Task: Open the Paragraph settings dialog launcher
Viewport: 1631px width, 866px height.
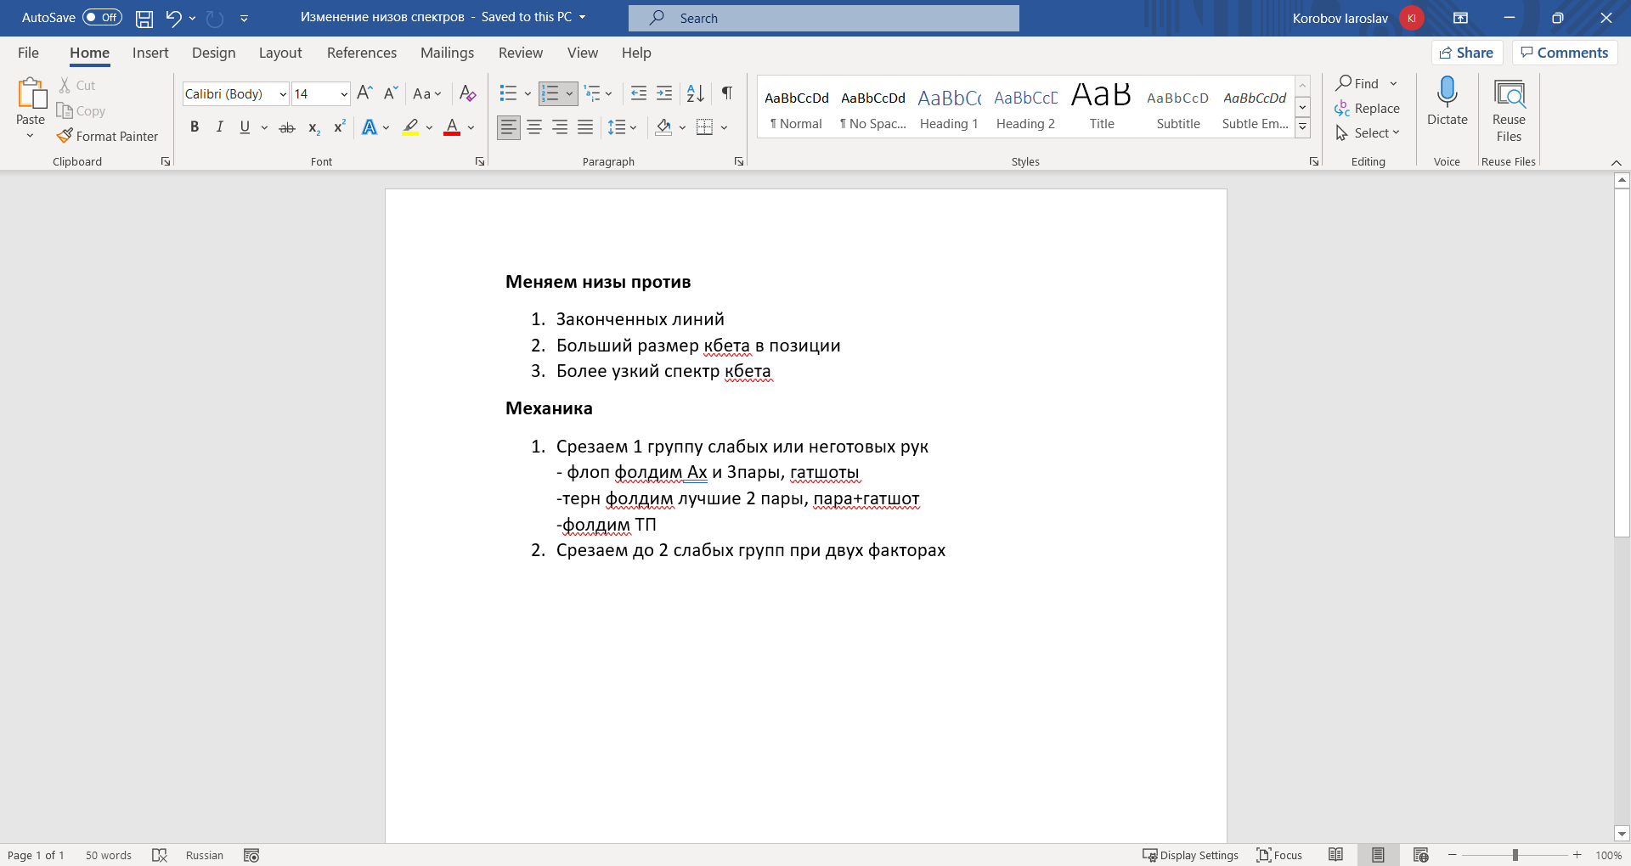Action: tap(739, 161)
